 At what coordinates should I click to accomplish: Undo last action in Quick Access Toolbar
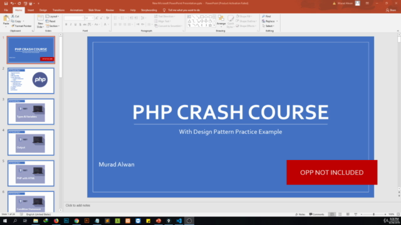[x=12, y=3]
